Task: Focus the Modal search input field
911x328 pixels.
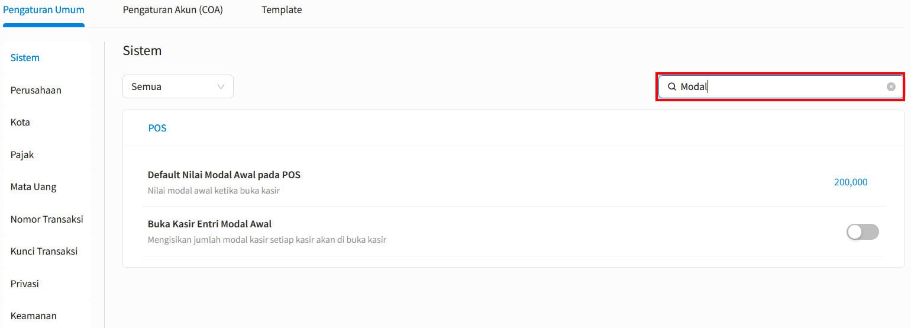Action: pos(781,86)
